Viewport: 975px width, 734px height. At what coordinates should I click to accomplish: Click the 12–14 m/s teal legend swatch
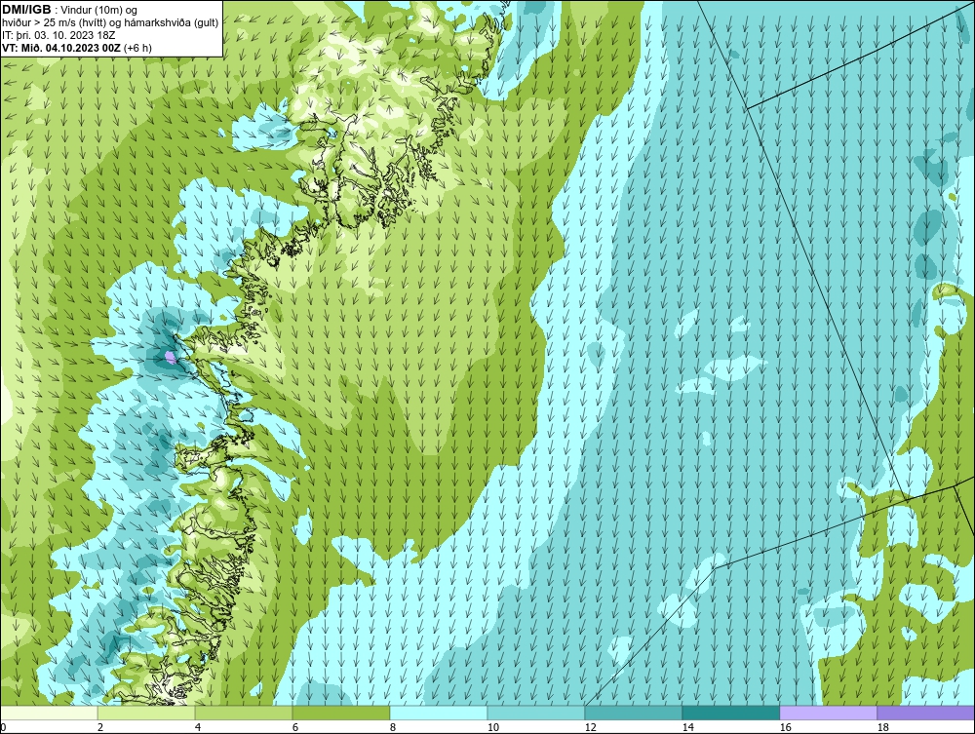[633, 713]
